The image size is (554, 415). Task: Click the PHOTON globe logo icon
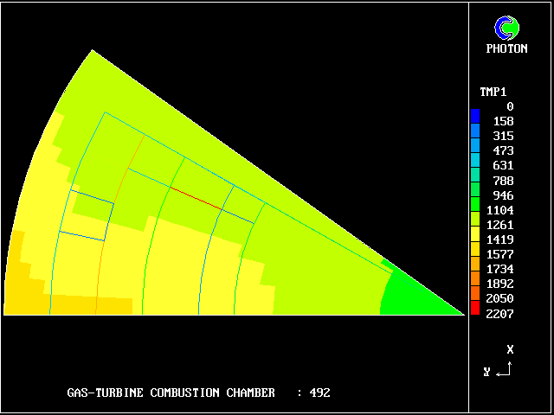pos(506,29)
